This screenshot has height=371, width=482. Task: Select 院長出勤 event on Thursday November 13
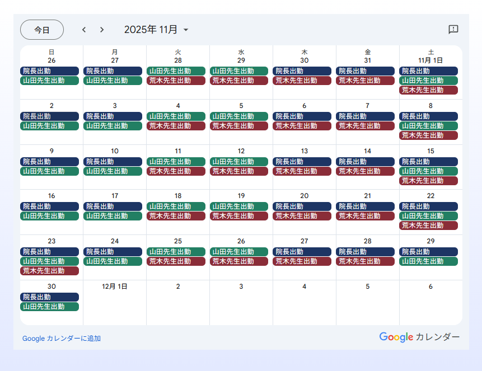point(302,162)
